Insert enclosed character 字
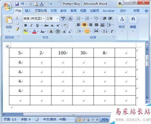 click(58, 32)
